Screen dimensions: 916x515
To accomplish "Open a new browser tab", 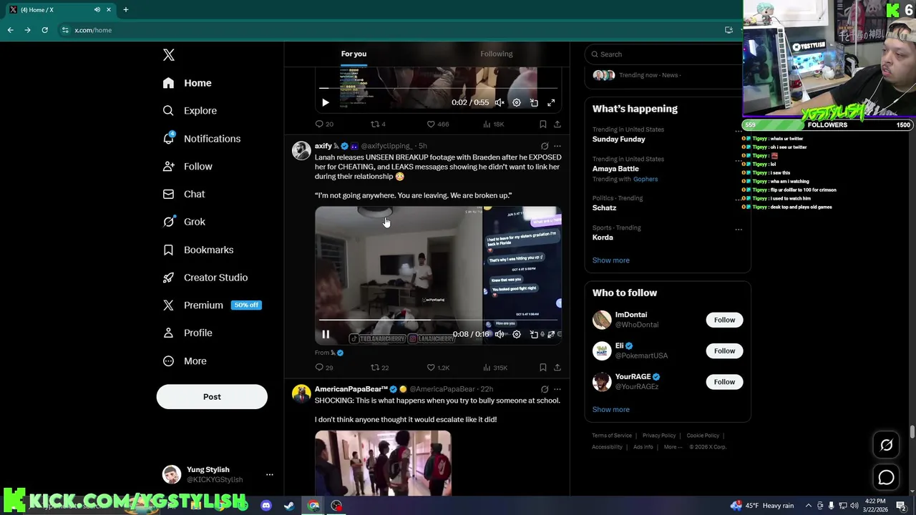I will pyautogui.click(x=126, y=10).
